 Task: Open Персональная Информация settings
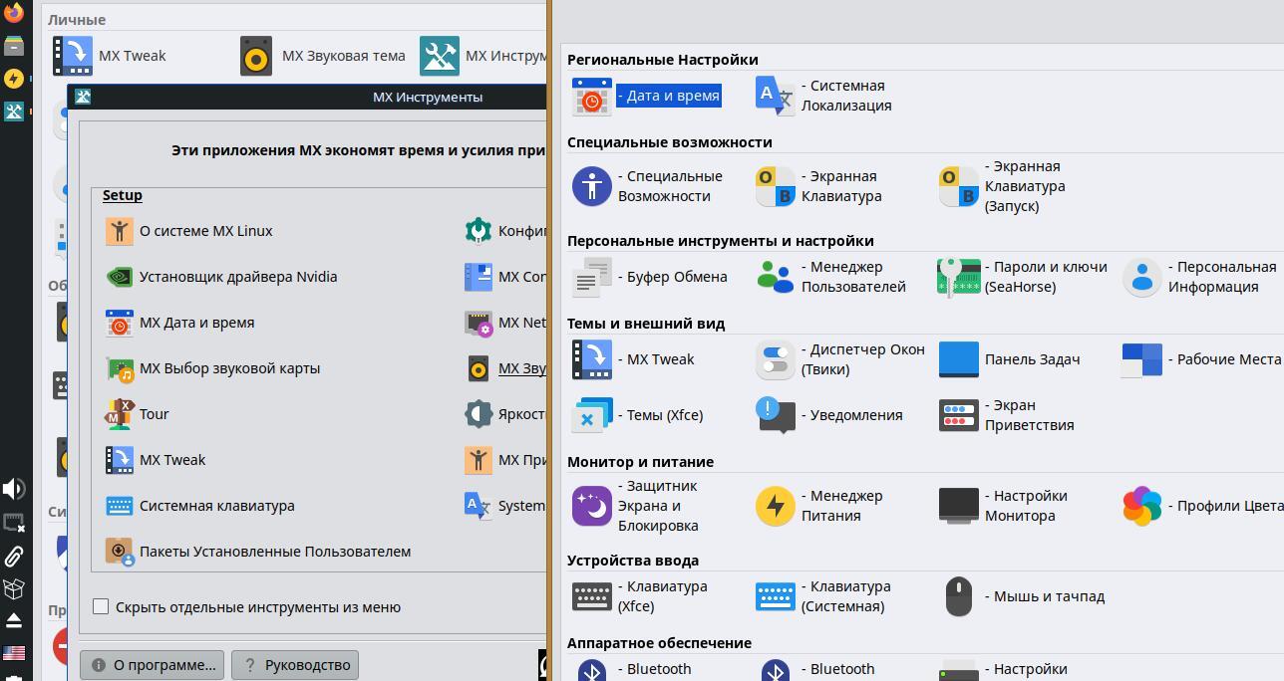[1200, 277]
